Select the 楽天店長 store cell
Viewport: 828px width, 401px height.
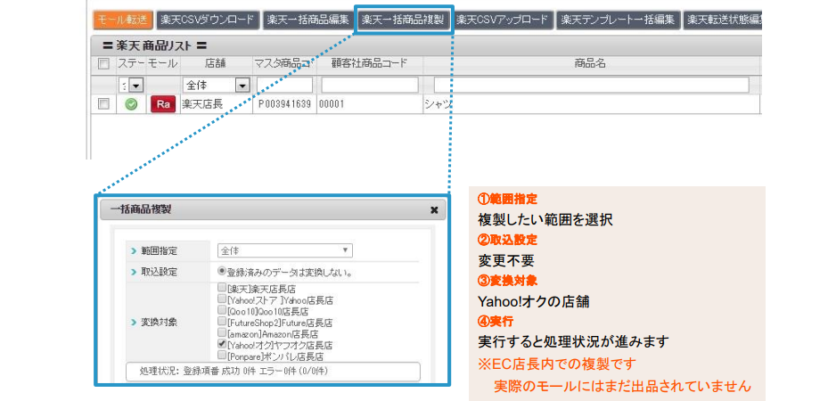point(217,104)
